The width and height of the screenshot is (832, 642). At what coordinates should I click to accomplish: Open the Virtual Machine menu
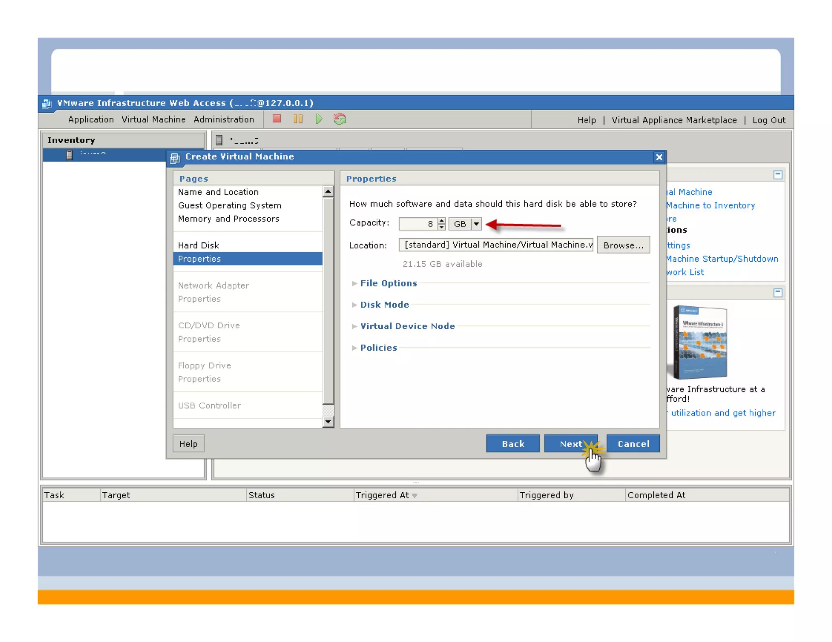pos(154,119)
